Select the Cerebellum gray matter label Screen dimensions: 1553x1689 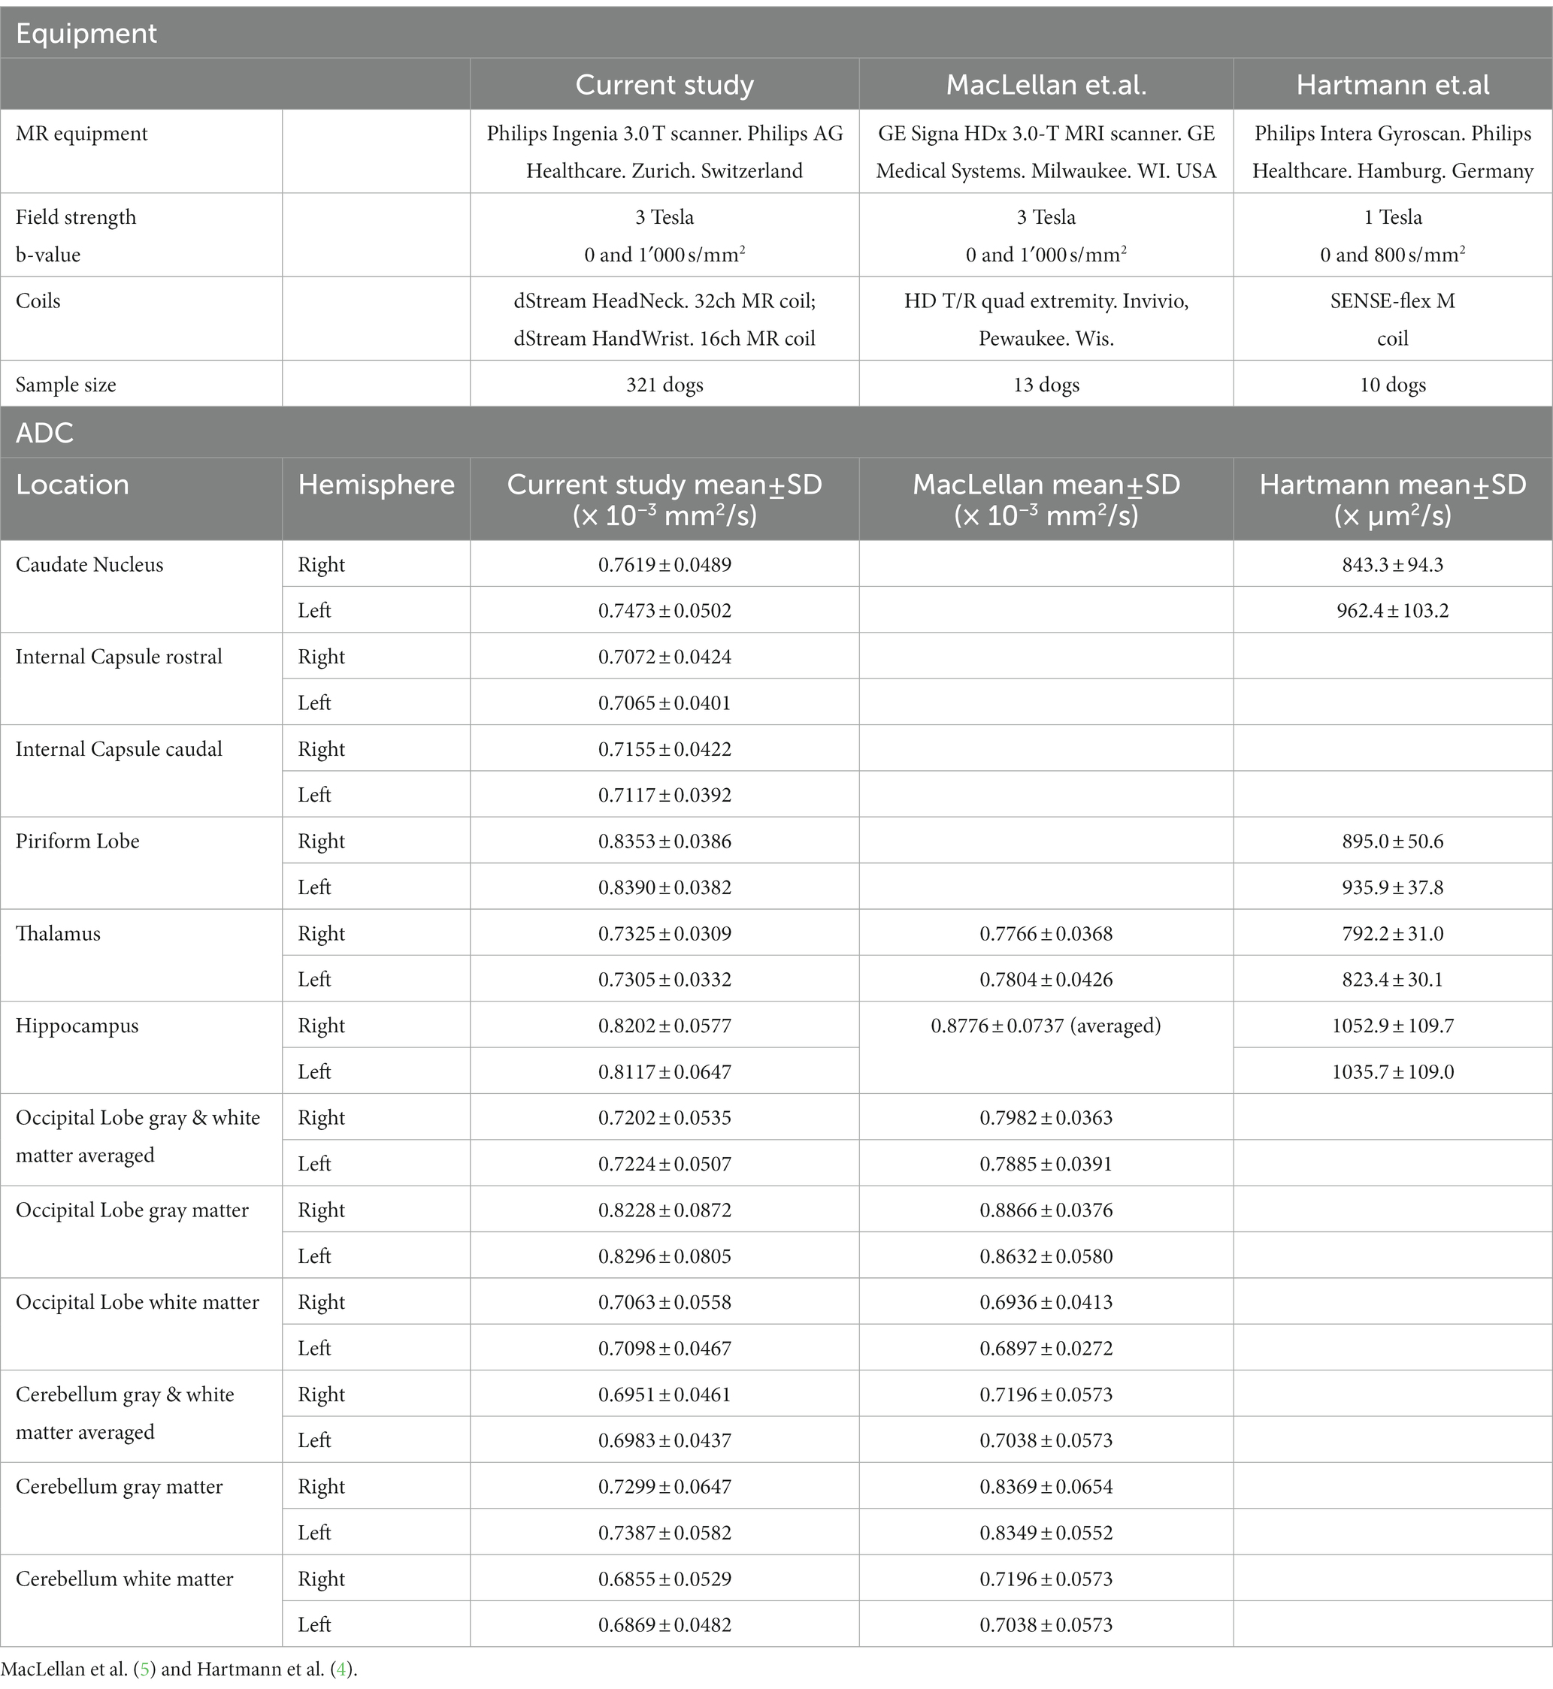(119, 1488)
